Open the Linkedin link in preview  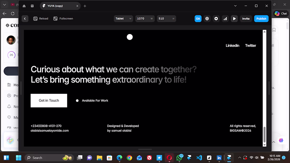(232, 46)
